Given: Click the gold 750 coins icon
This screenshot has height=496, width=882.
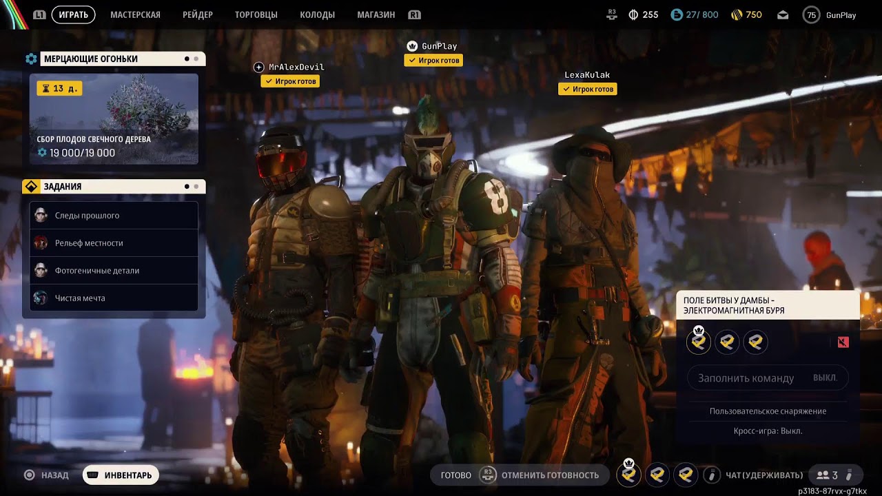Looking at the screenshot, I should [x=737, y=14].
